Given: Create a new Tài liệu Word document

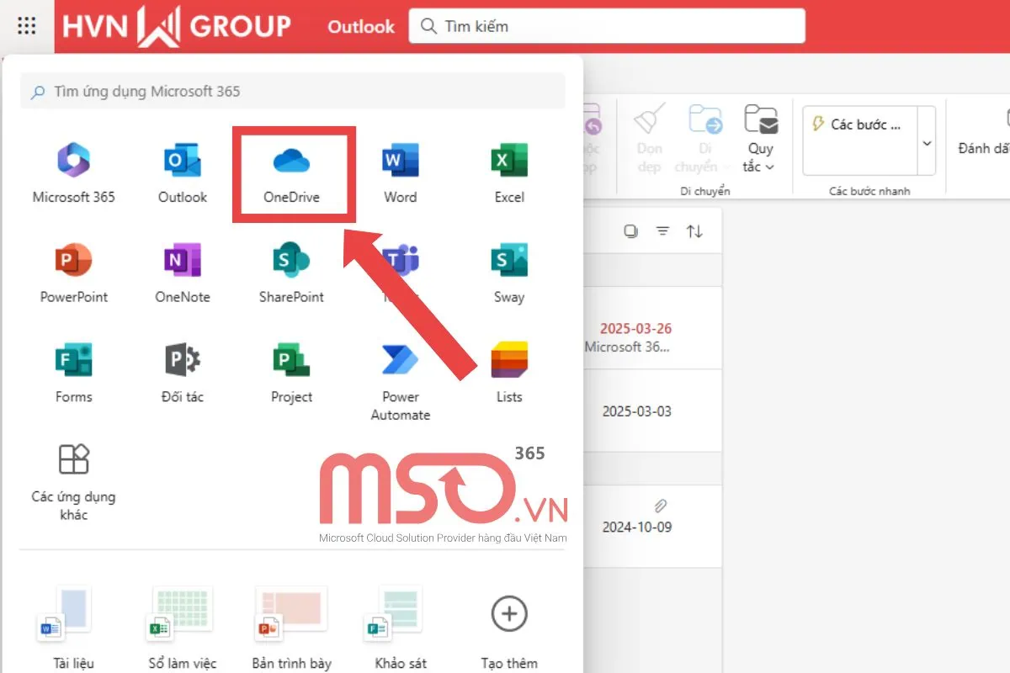Looking at the screenshot, I should click(73, 628).
